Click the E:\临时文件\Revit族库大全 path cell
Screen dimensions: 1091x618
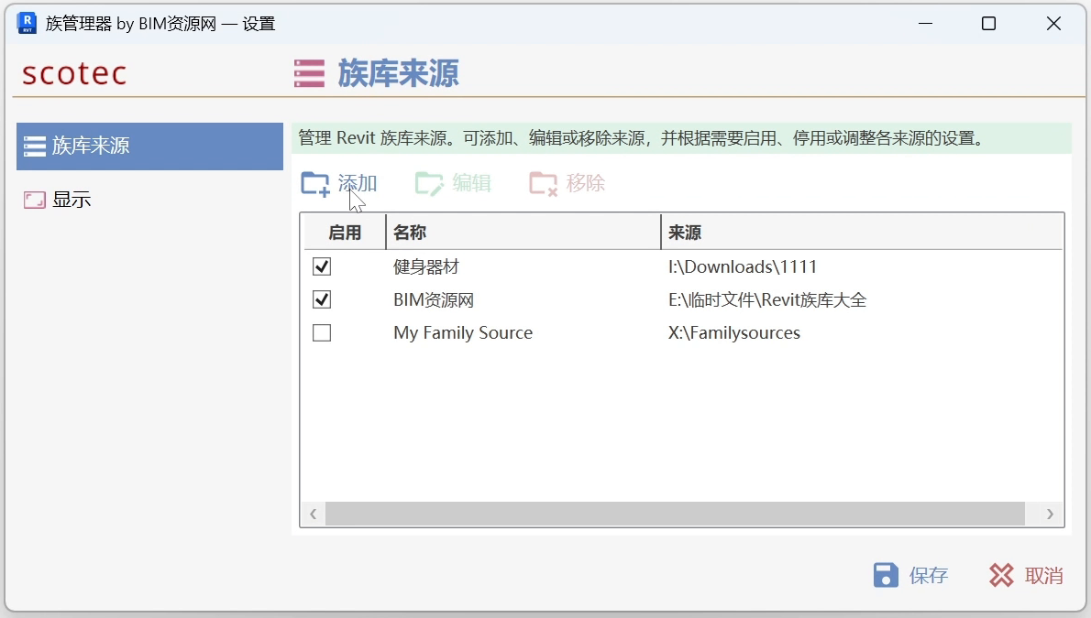coord(767,300)
